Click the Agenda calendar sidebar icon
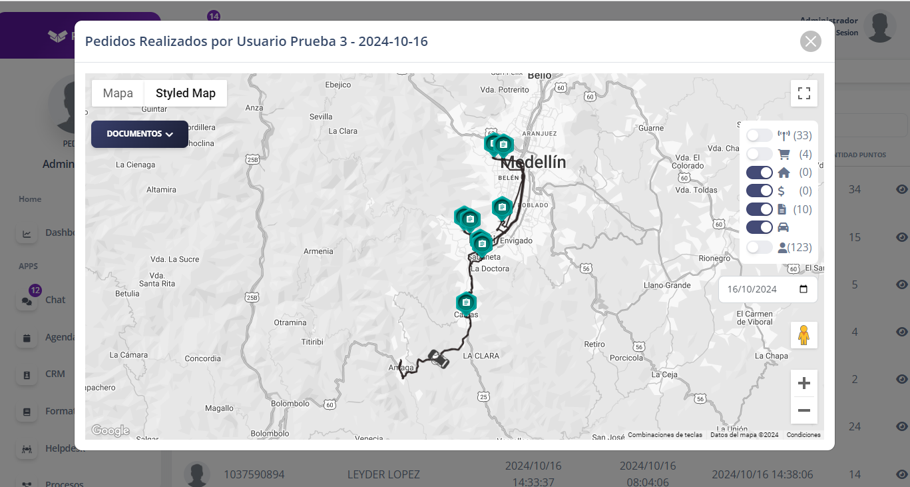 click(x=27, y=338)
